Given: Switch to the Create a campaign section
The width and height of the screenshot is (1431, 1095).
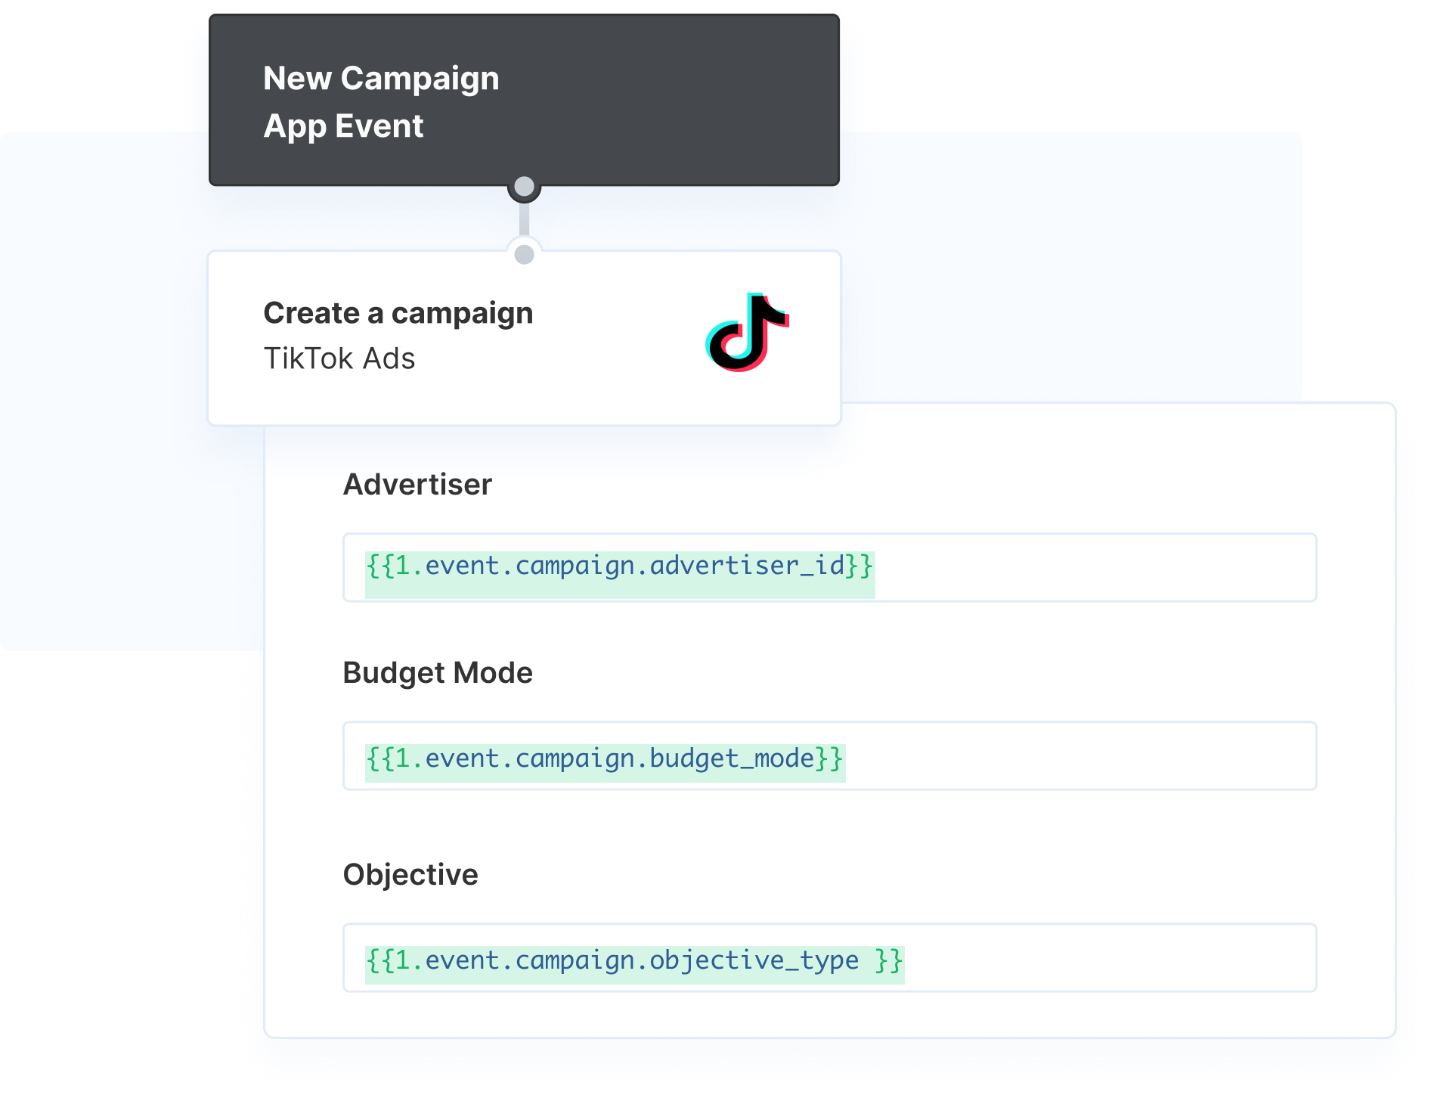Looking at the screenshot, I should coord(398,312).
